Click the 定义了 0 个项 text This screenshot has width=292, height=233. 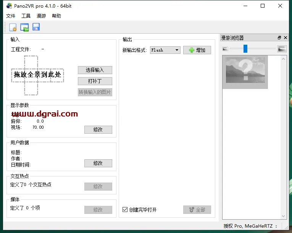coord(25,208)
